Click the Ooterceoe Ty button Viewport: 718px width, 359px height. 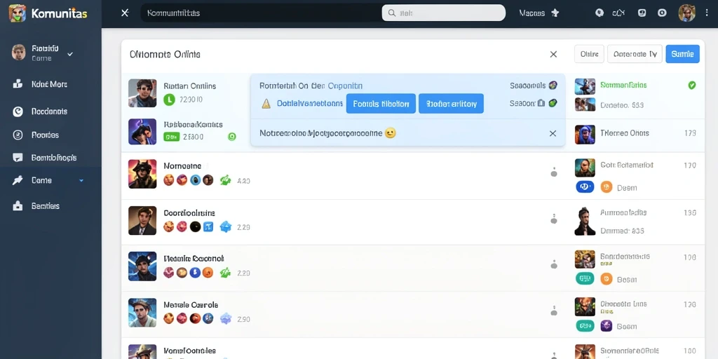coord(635,54)
